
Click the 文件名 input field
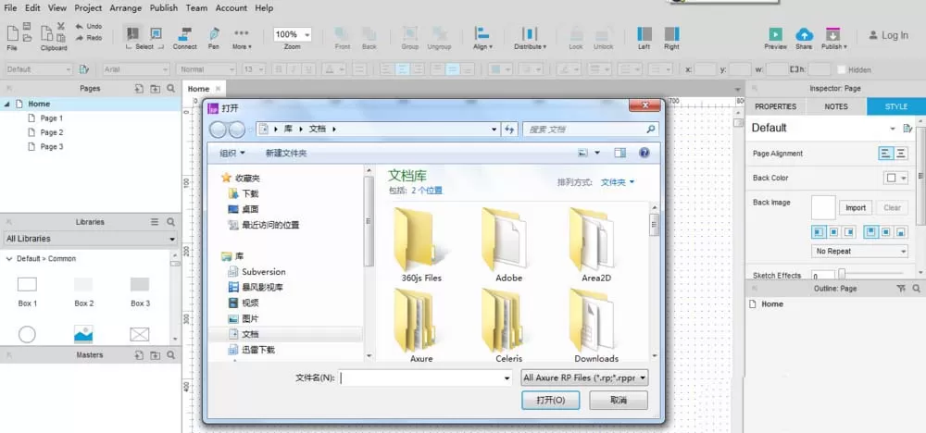tap(420, 378)
